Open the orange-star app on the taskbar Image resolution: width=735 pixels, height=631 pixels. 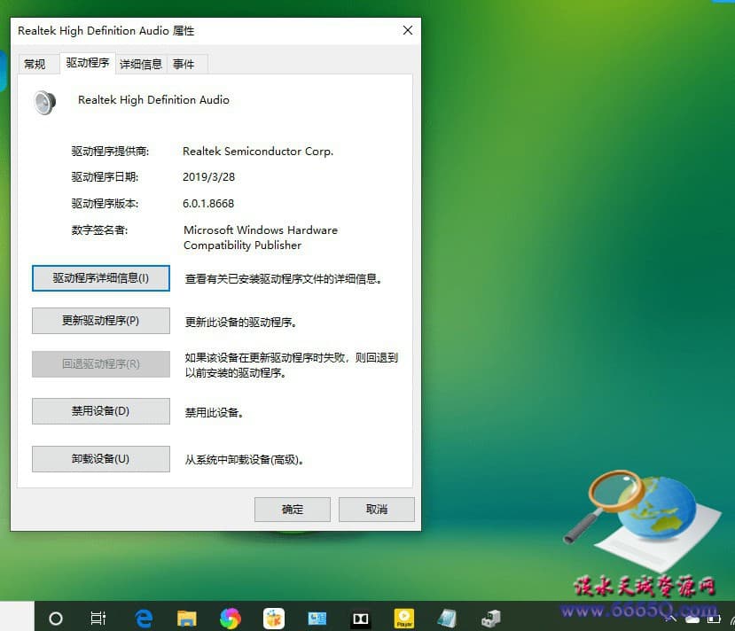[x=274, y=619]
